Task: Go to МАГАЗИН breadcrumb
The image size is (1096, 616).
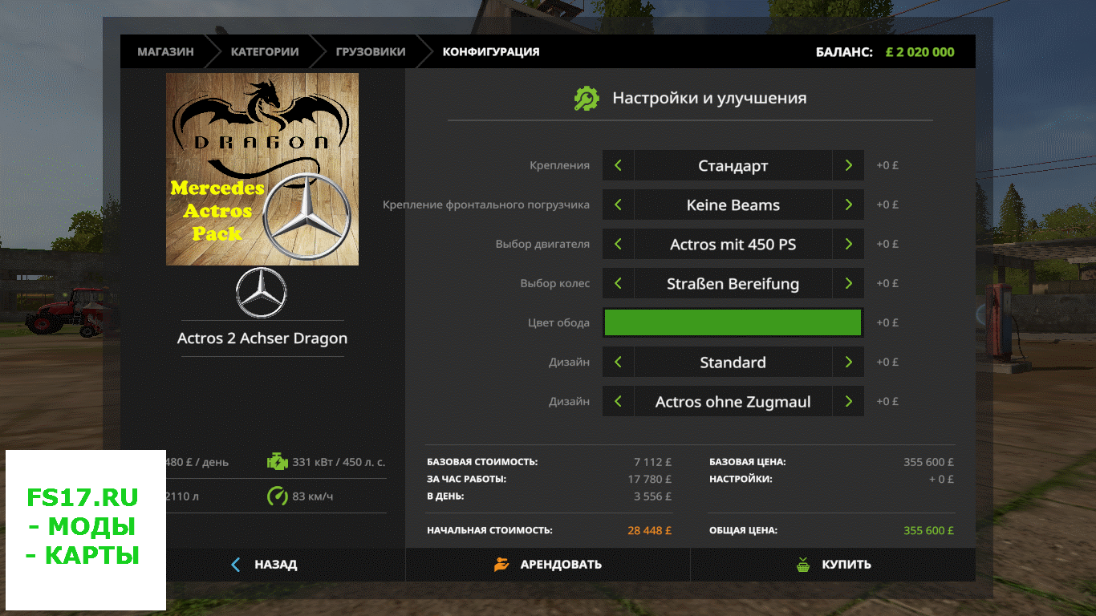Action: click(165, 51)
